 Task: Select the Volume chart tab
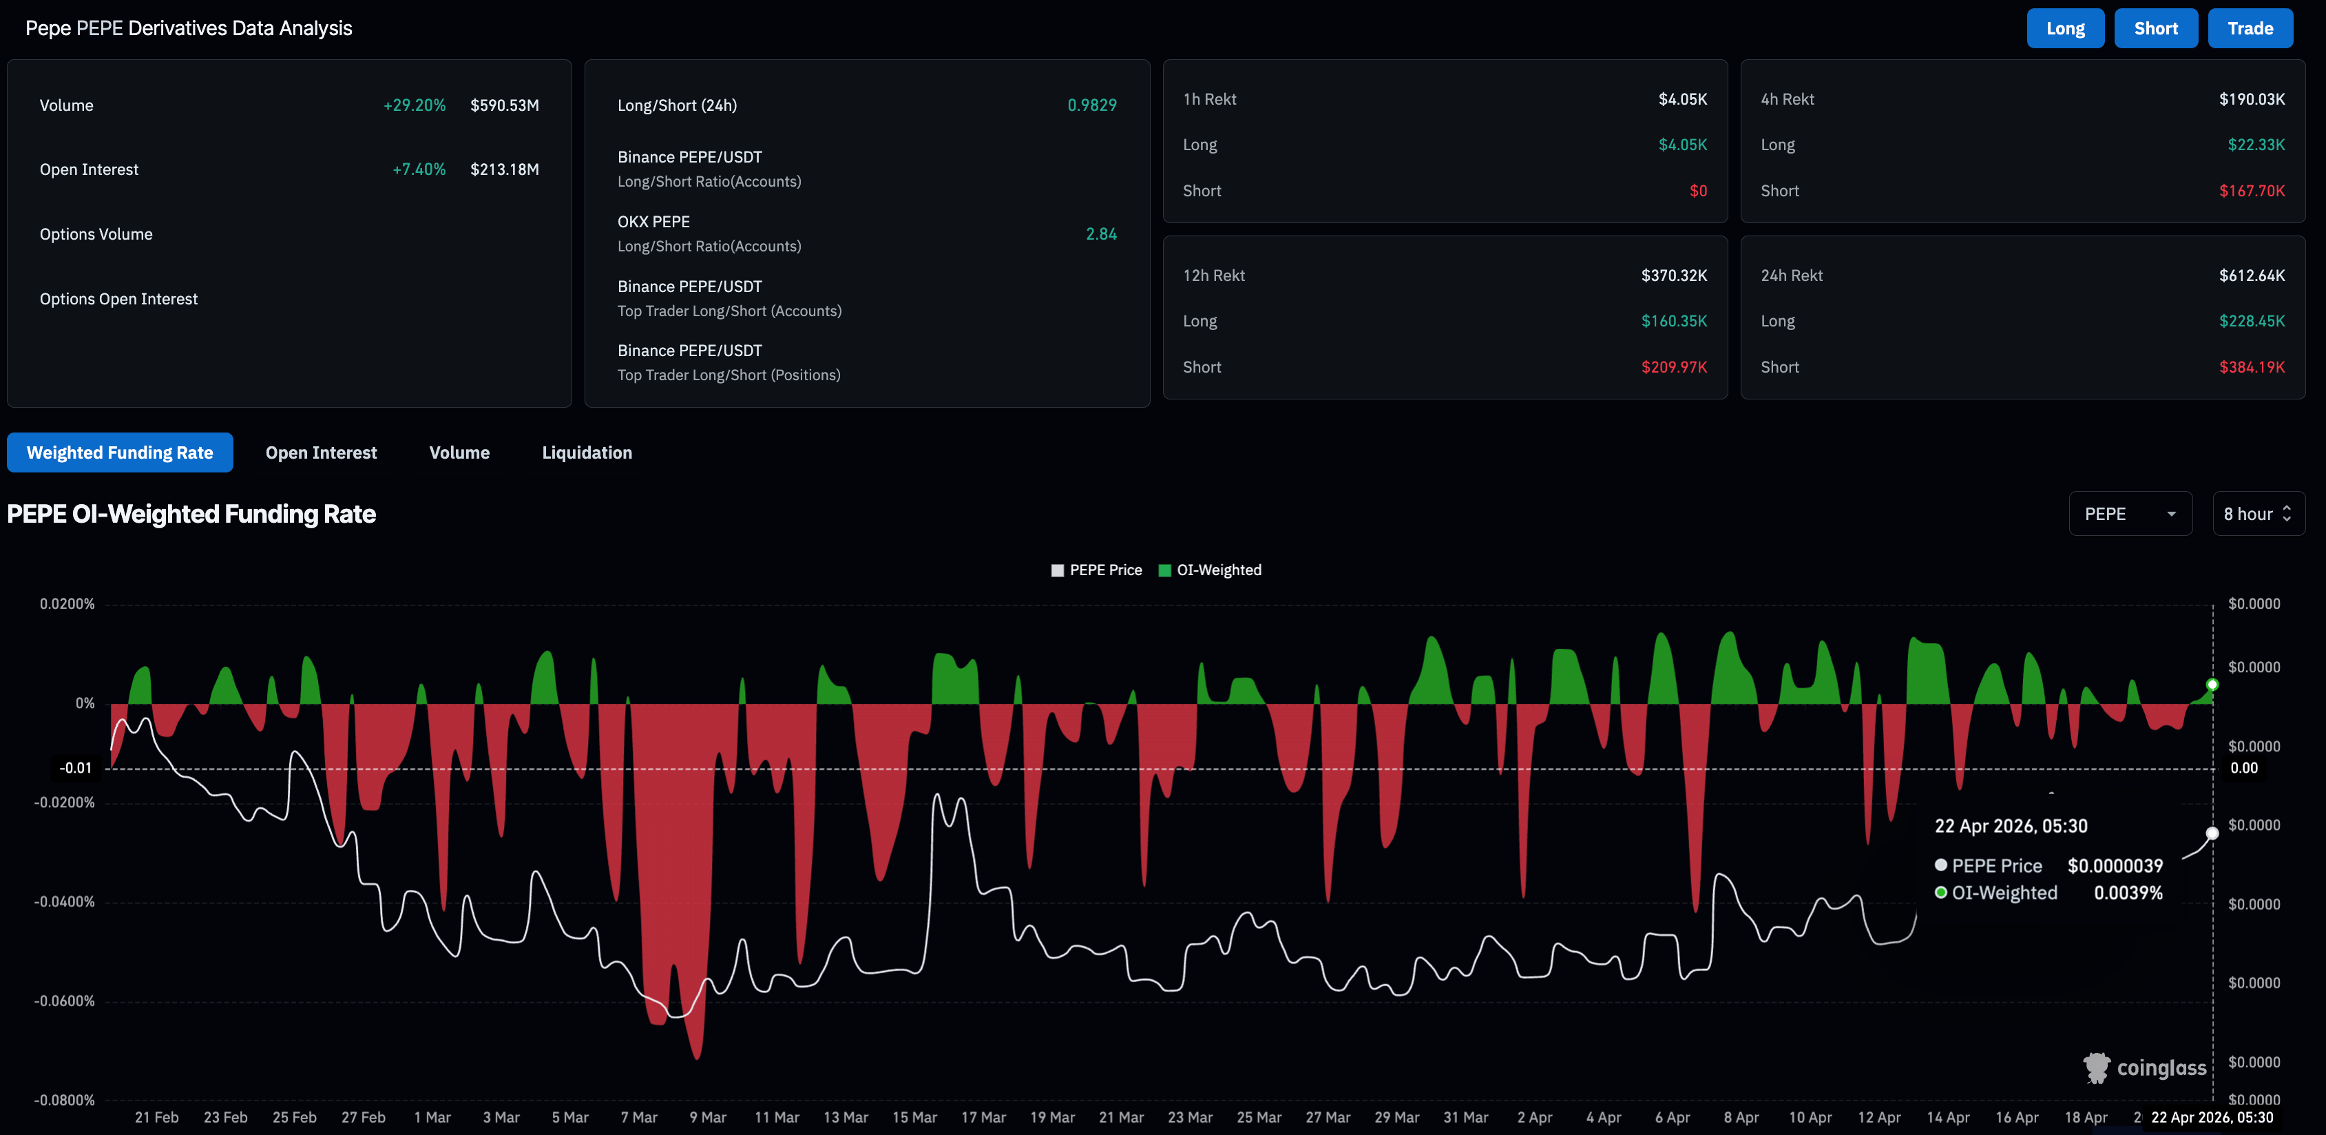[x=459, y=452]
